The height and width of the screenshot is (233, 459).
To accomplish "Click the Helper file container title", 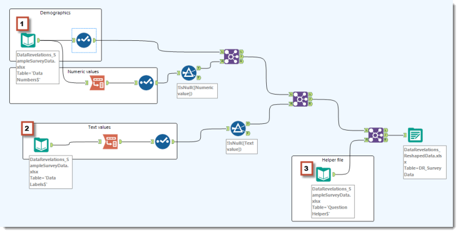I will tap(332, 160).
